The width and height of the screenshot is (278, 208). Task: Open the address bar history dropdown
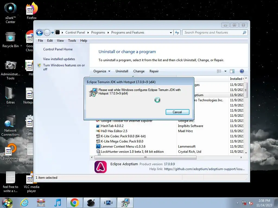(x=171, y=32)
